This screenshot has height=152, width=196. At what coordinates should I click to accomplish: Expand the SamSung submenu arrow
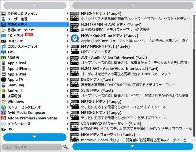(67, 85)
